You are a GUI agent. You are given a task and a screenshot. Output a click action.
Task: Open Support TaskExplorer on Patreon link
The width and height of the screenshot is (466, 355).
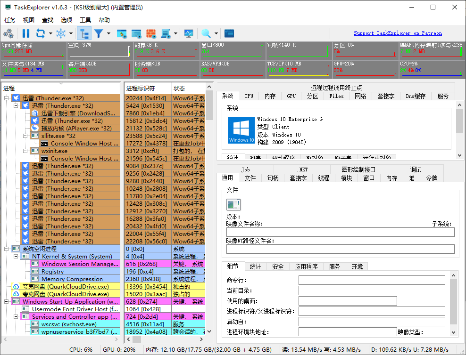[398, 33]
